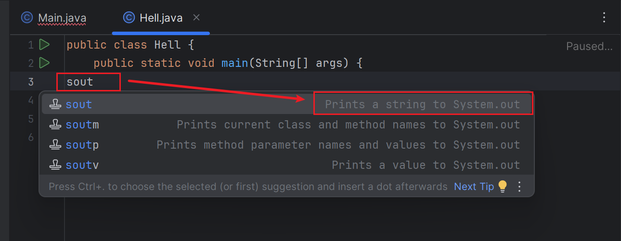The width and height of the screenshot is (621, 241).
Task: Click the lightbulb tip icon in popup
Action: (503, 187)
